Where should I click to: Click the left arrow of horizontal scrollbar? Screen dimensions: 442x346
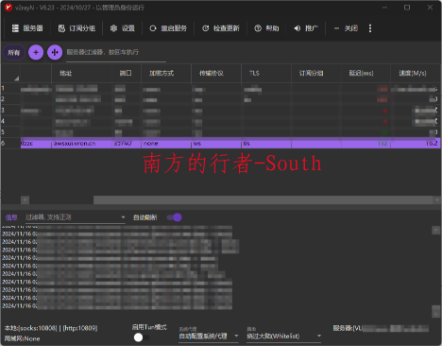pos(25,199)
